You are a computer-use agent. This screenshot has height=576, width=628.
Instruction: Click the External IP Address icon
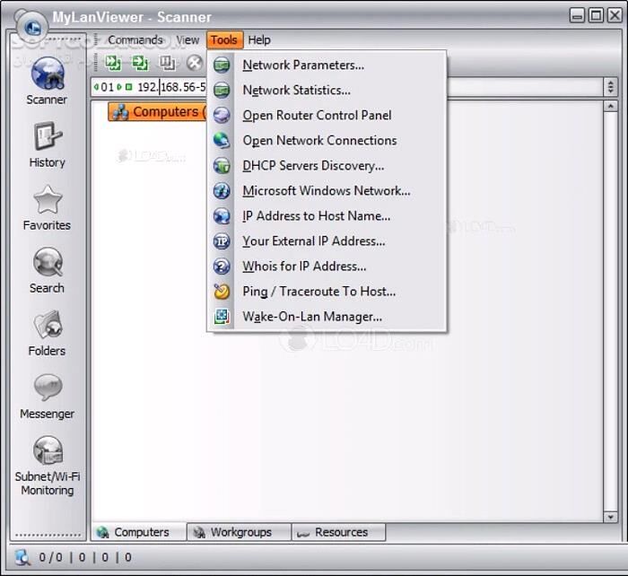tap(222, 241)
